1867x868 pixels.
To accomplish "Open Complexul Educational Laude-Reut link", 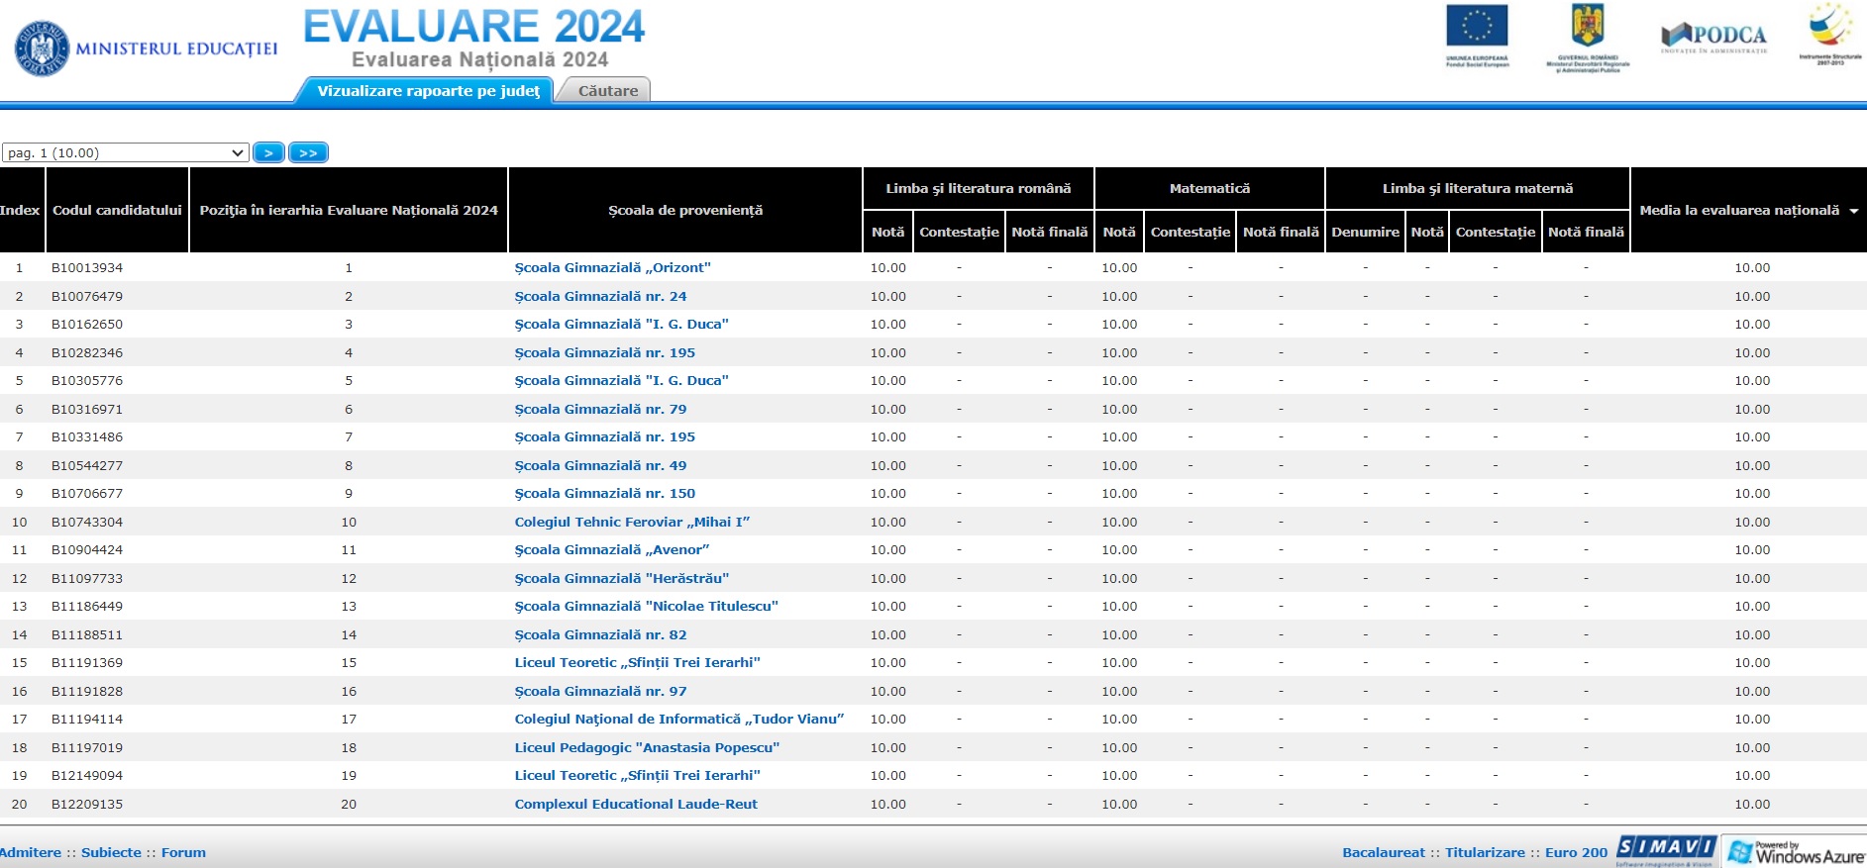I will [x=636, y=804].
